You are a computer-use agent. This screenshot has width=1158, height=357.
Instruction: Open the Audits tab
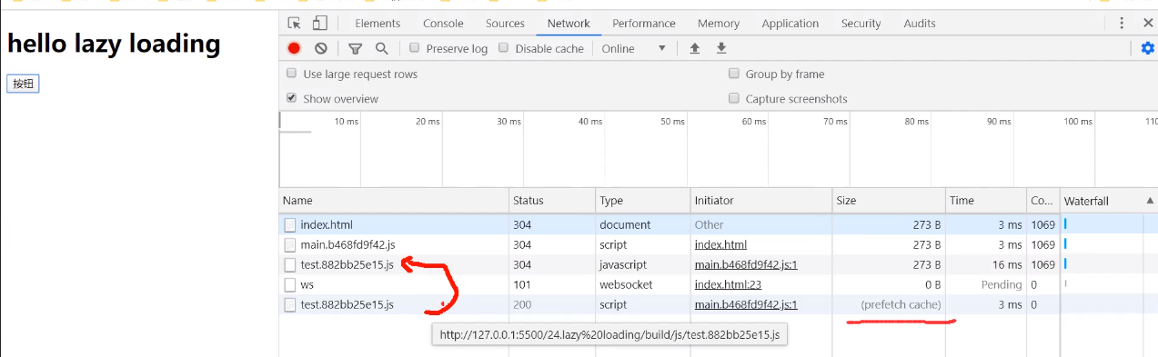[920, 24]
